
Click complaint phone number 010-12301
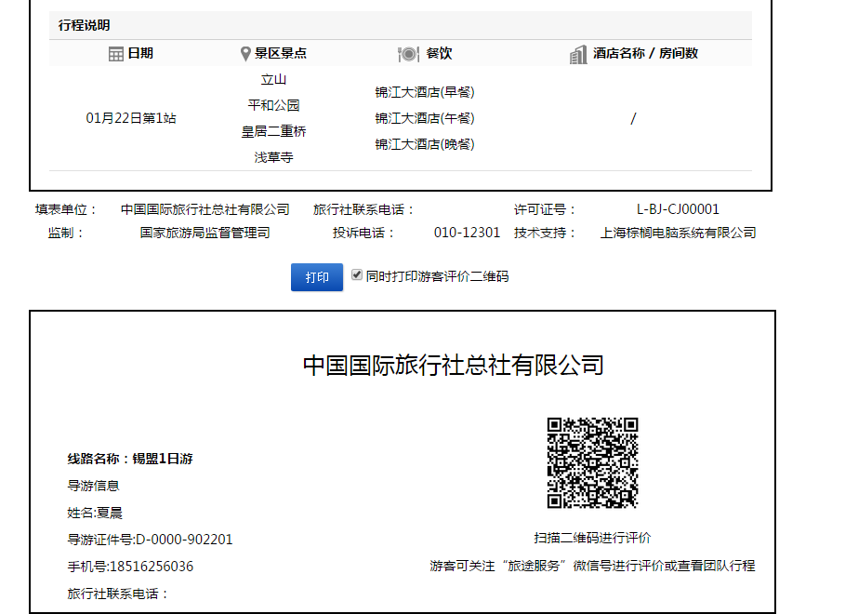pos(467,233)
